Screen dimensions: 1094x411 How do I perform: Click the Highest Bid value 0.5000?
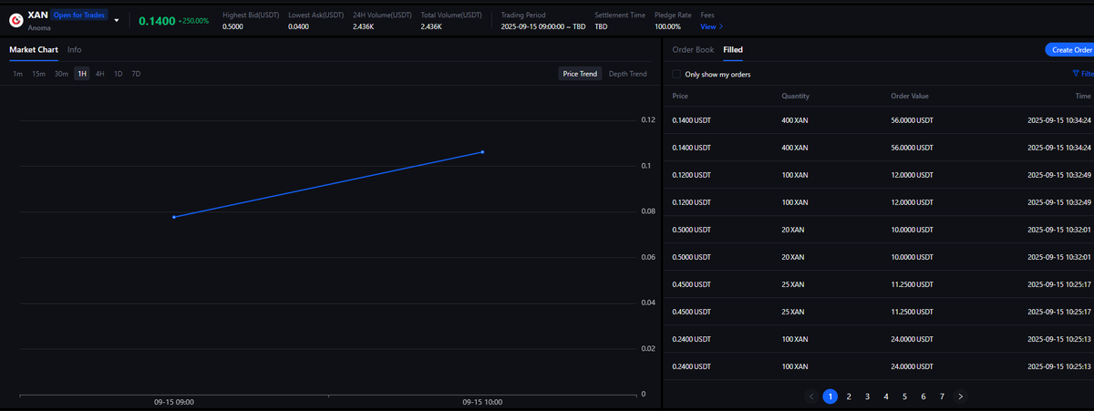point(233,26)
